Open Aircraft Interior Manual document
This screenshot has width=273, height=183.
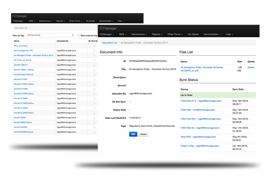24,75
